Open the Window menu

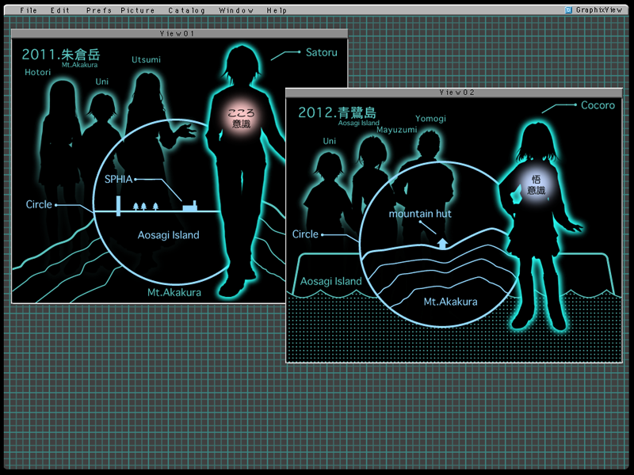click(236, 10)
